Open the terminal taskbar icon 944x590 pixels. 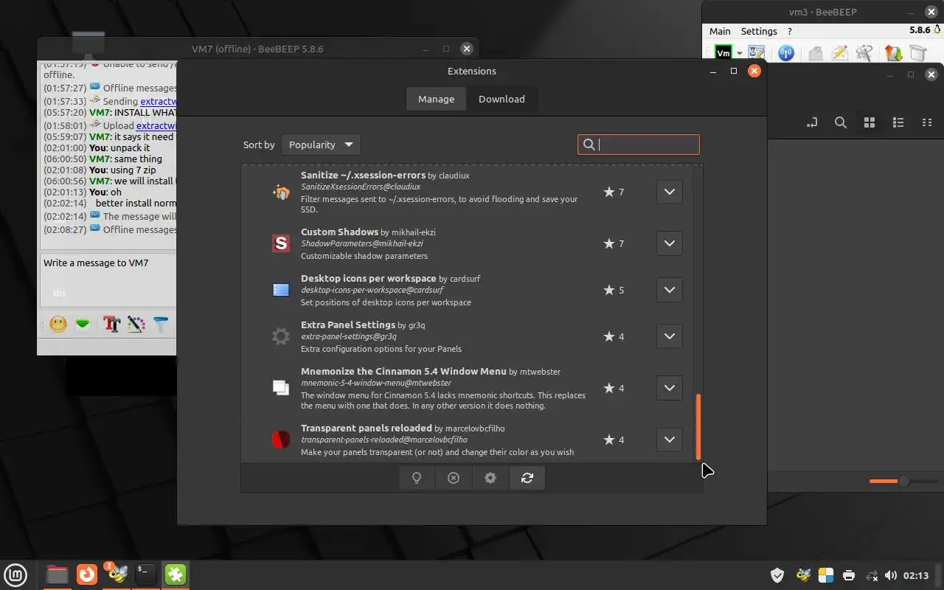[146, 575]
